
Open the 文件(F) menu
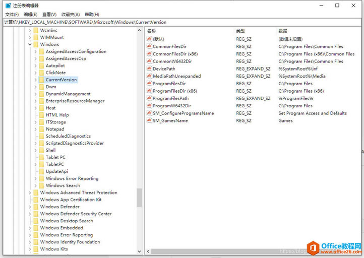click(12, 15)
